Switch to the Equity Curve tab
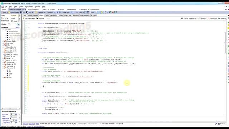This screenshot has height=129, width=229. 68,15
